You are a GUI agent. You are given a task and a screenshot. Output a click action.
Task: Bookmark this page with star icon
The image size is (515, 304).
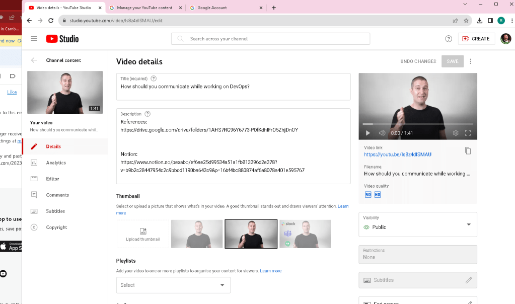tap(466, 21)
